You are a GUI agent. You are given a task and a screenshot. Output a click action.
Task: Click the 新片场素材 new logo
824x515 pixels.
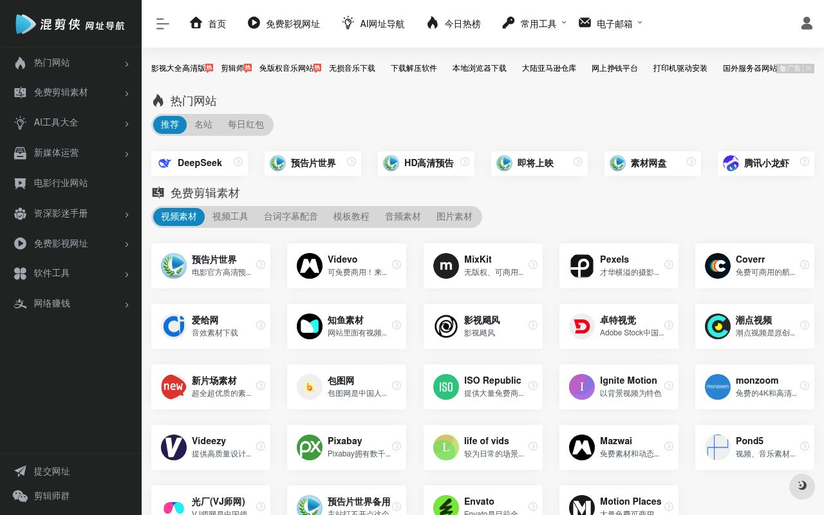174,387
